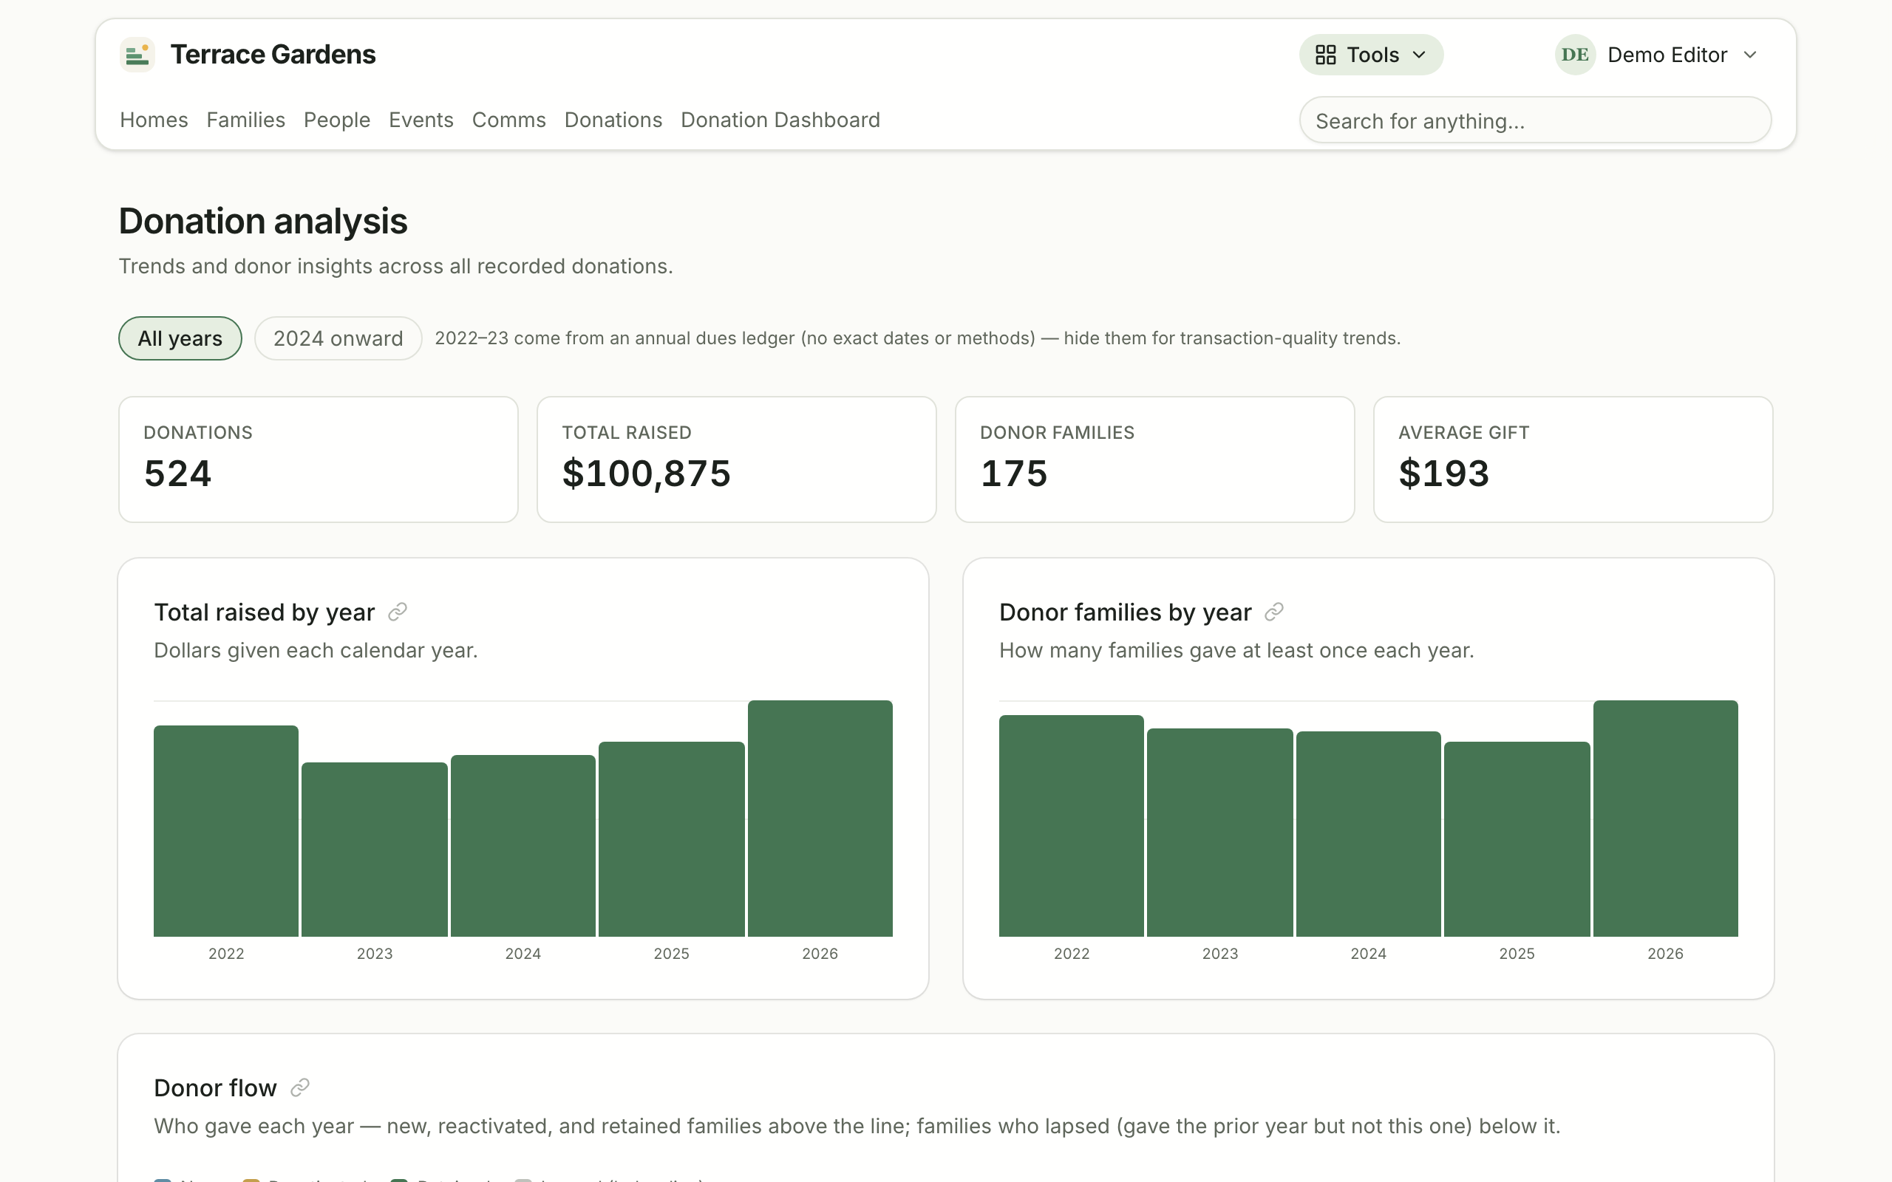The width and height of the screenshot is (1892, 1182).
Task: Click the 2025 bar in Donor families chart
Action: pyautogui.click(x=1517, y=838)
